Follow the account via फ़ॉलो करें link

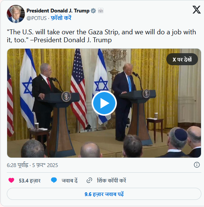point(61,18)
